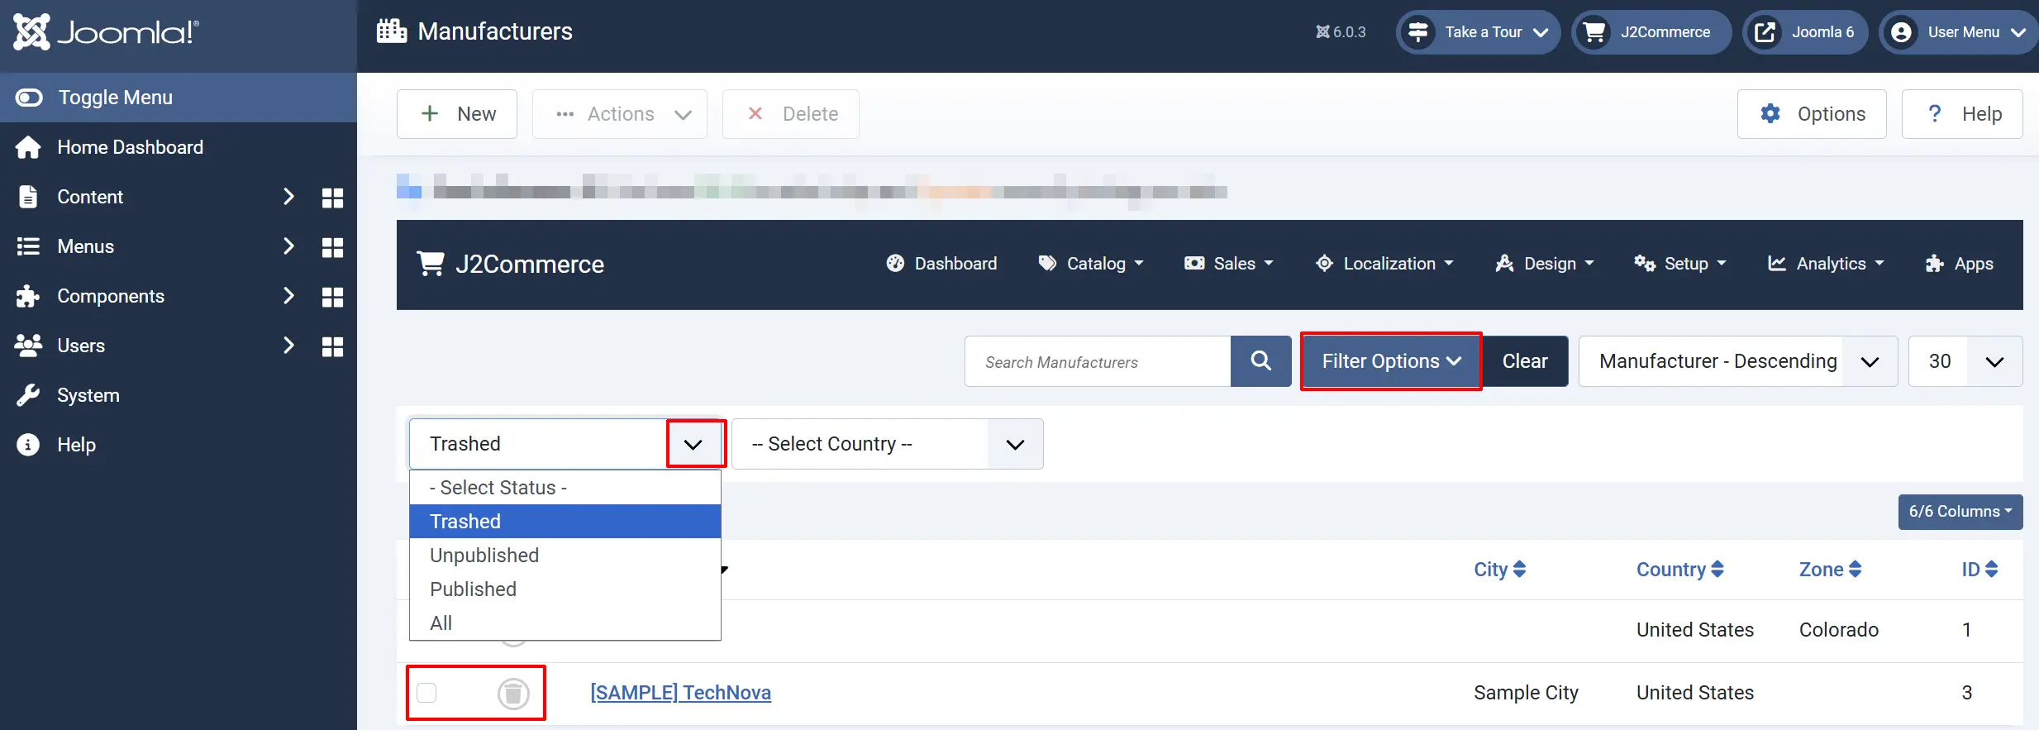Open the Design menu
Screen dimensions: 2039x730
(x=1545, y=264)
